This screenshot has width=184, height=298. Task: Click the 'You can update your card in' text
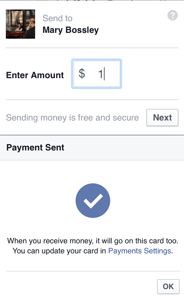point(59,251)
